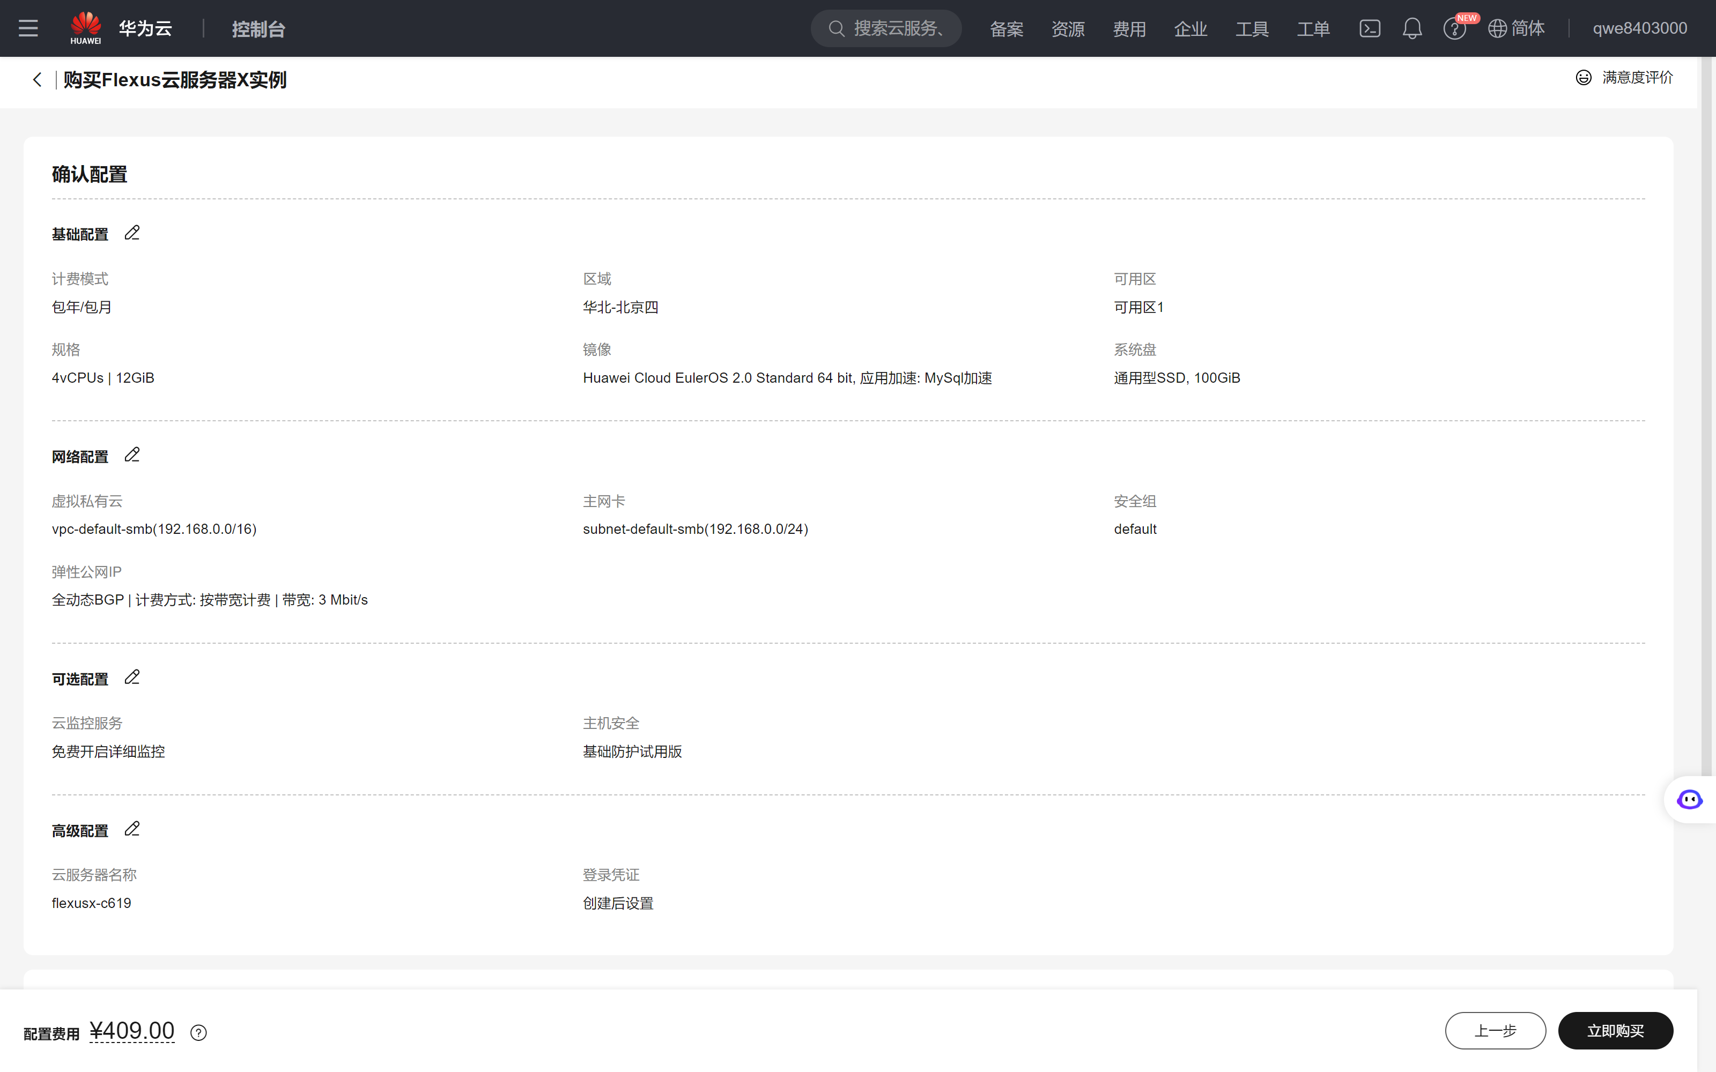Open the qwe8403000 account menu

pyautogui.click(x=1639, y=28)
